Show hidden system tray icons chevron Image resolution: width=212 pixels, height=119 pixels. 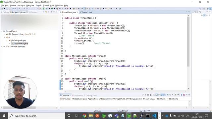(x=163, y=116)
